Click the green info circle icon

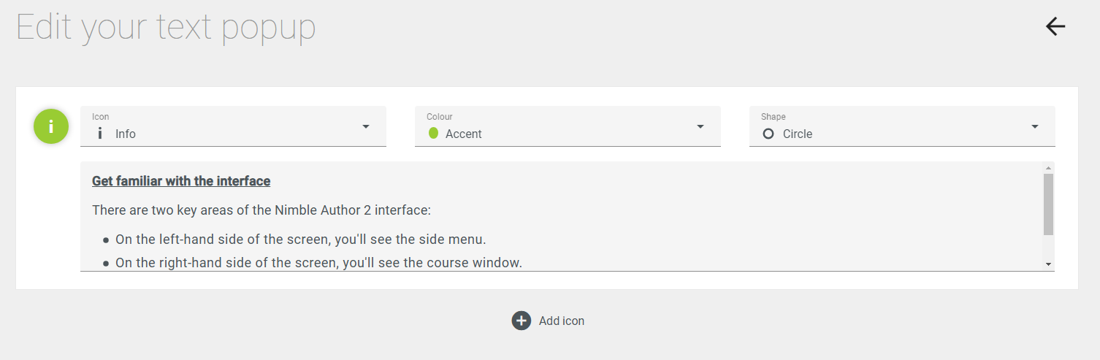click(x=51, y=126)
